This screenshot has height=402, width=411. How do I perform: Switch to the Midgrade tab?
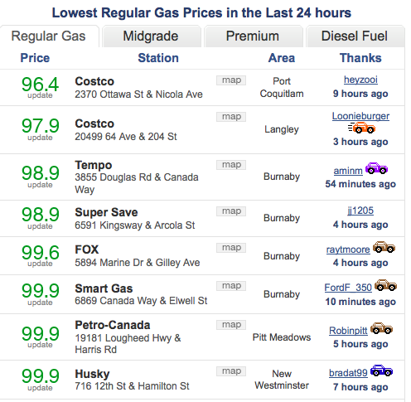[151, 36]
